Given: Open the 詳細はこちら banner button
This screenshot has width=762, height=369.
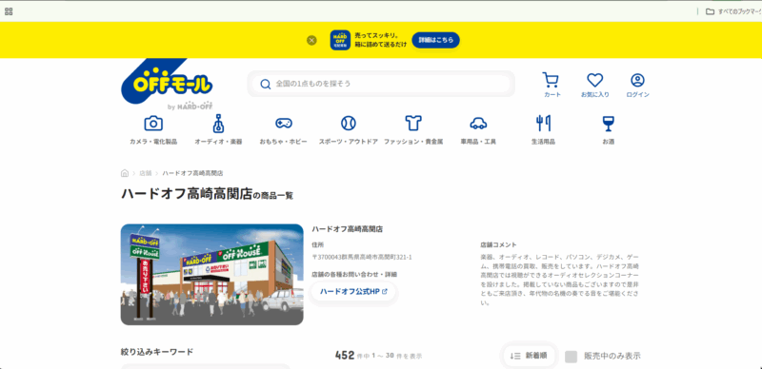Looking at the screenshot, I should pyautogui.click(x=435, y=40).
